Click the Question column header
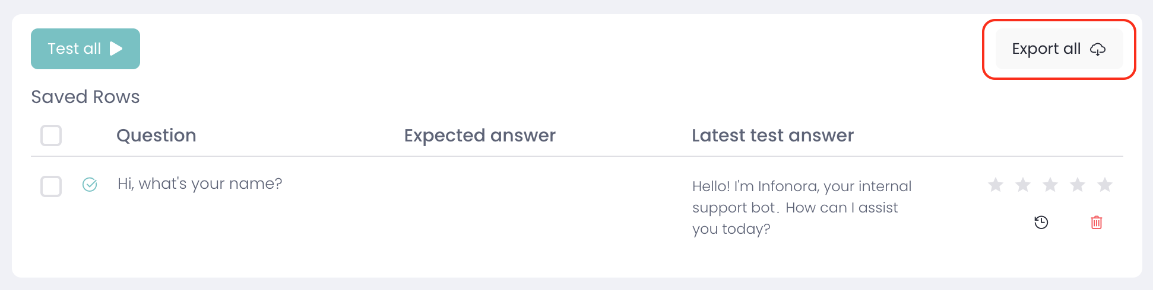This screenshot has height=290, width=1153. [x=156, y=136]
